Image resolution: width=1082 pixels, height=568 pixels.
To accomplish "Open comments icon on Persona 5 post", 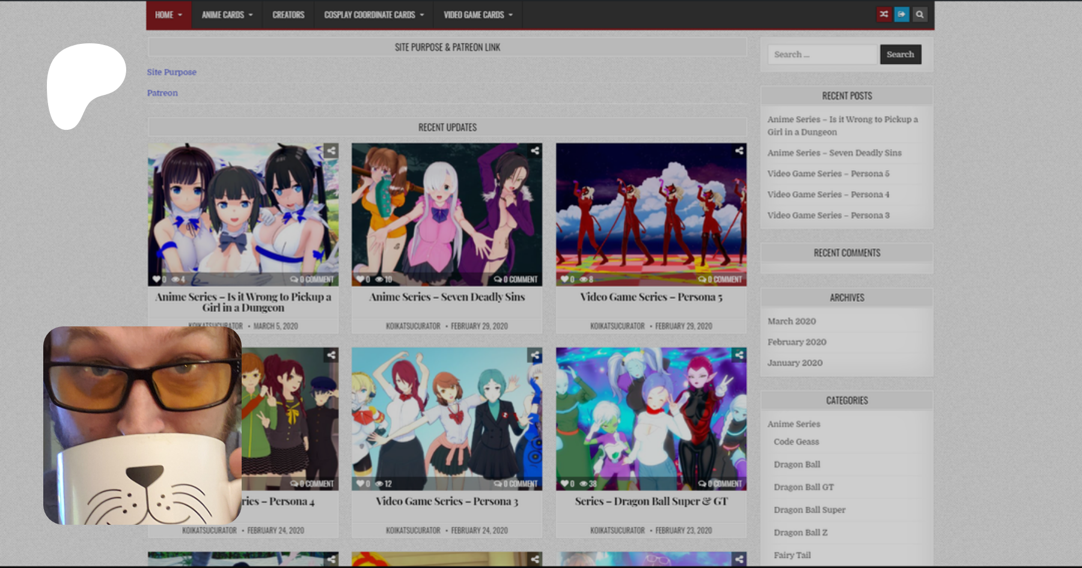I will (701, 279).
